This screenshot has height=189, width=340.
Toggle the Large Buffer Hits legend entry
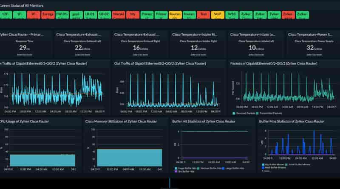pos(233,169)
